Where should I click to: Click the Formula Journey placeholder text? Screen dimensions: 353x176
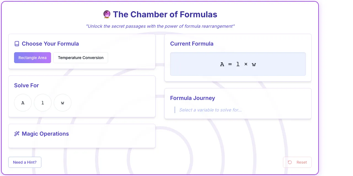(x=210, y=110)
